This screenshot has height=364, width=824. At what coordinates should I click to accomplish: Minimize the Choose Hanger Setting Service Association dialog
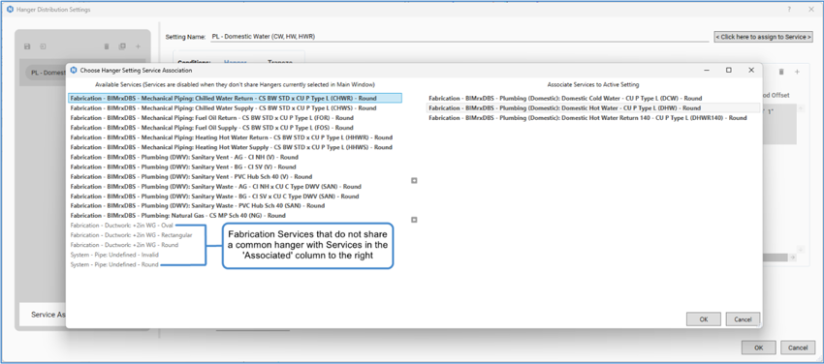(707, 70)
